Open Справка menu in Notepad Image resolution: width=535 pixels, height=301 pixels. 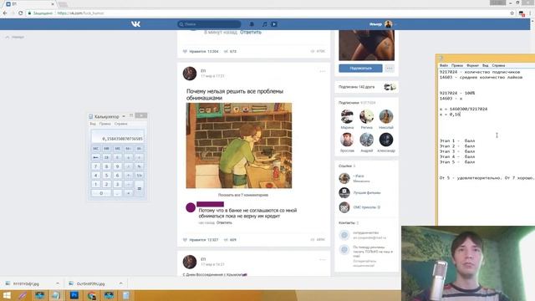pyautogui.click(x=498, y=65)
